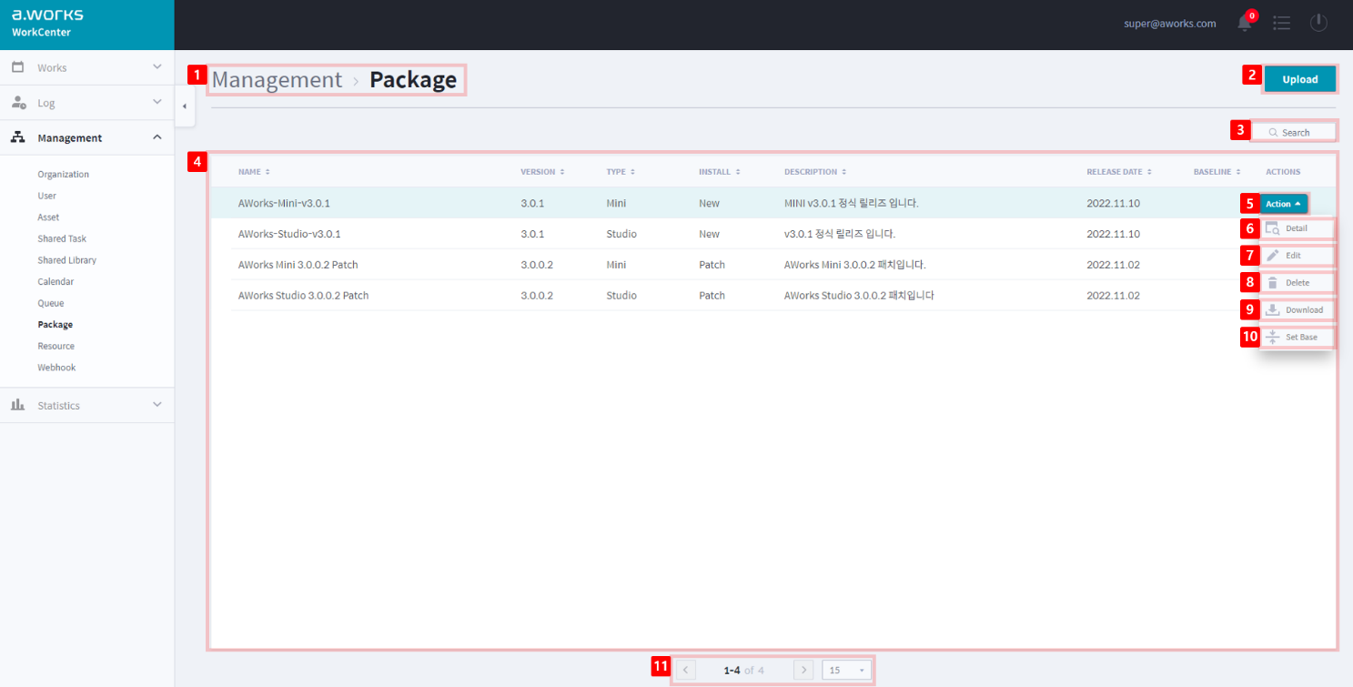
Task: Sort table by TYPE column
Action: point(621,172)
